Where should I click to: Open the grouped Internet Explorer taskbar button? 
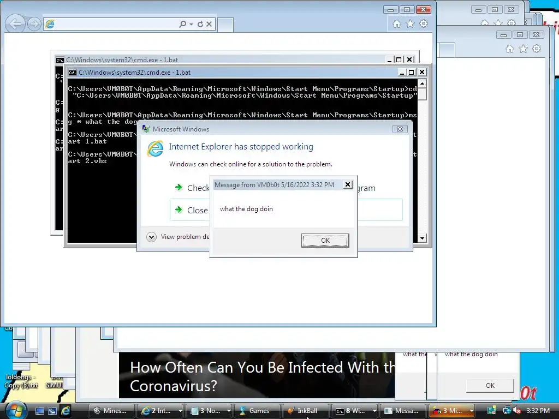[160, 411]
